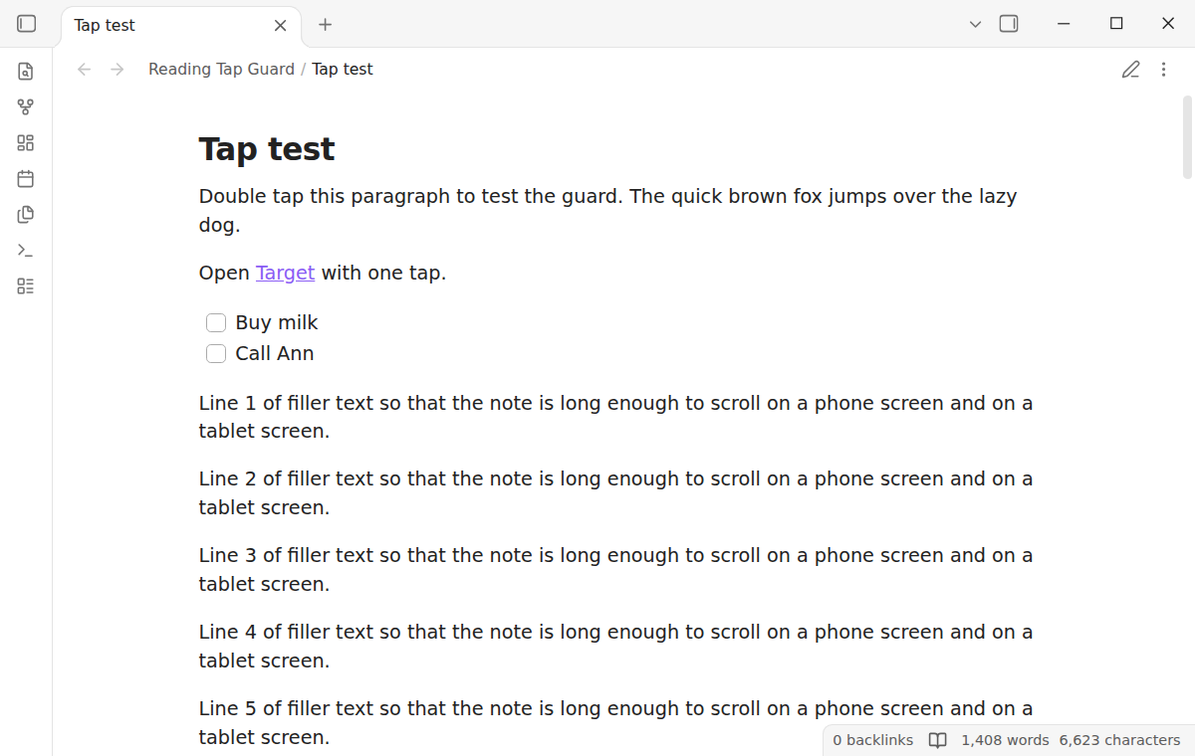Click the vertical scrollbar thumb
1195x756 pixels.
point(1187,137)
